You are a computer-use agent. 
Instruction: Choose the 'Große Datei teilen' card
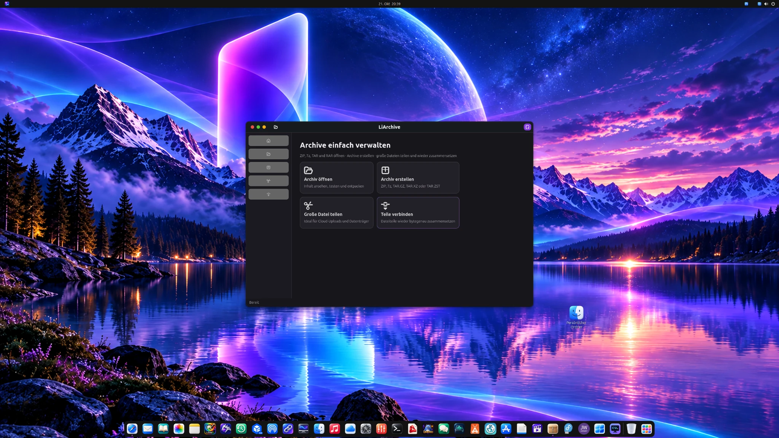337,213
